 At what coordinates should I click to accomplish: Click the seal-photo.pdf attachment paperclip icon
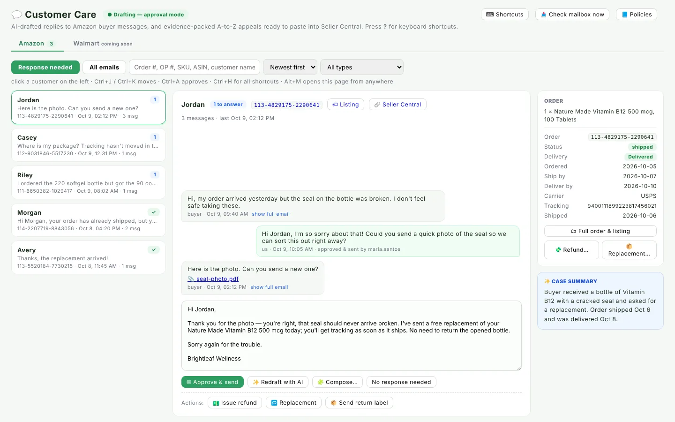pos(191,279)
